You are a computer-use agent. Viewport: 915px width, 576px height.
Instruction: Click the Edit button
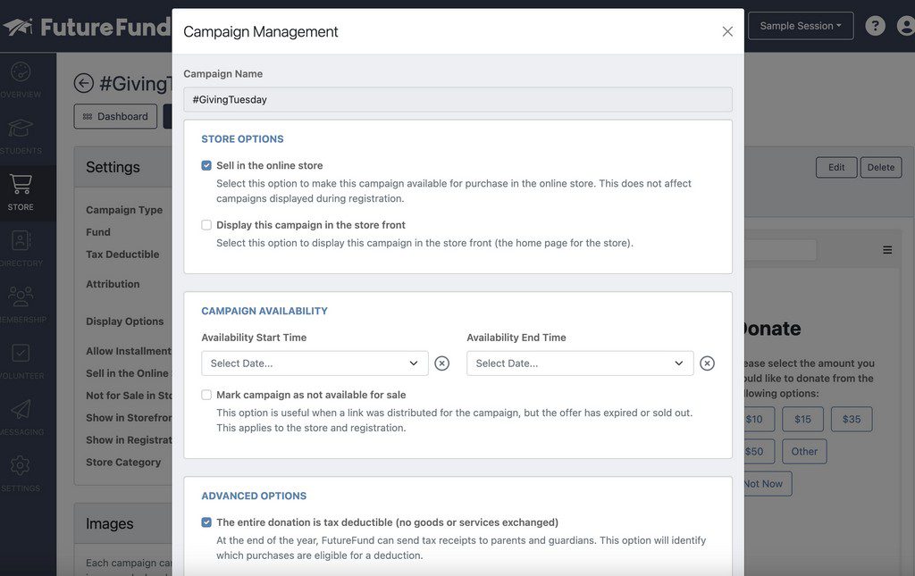point(836,167)
